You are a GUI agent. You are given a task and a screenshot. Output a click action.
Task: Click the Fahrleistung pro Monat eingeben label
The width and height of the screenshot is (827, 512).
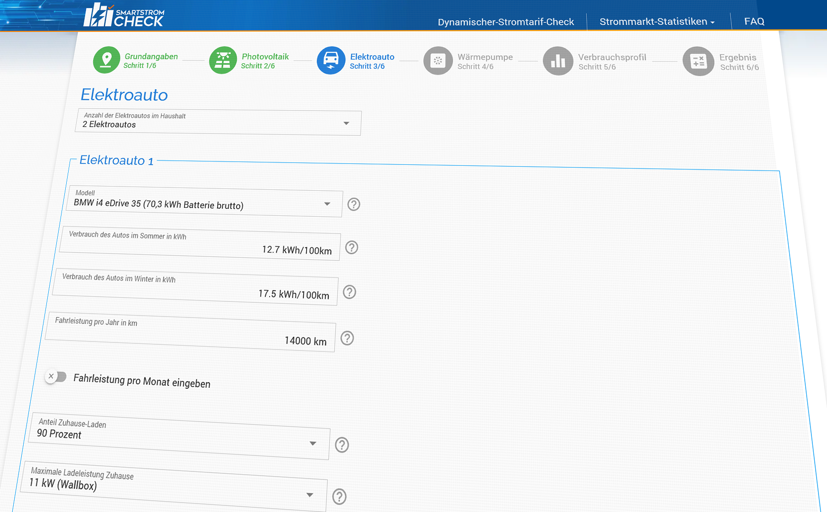click(x=142, y=381)
